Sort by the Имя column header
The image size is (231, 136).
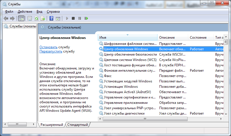(128, 38)
